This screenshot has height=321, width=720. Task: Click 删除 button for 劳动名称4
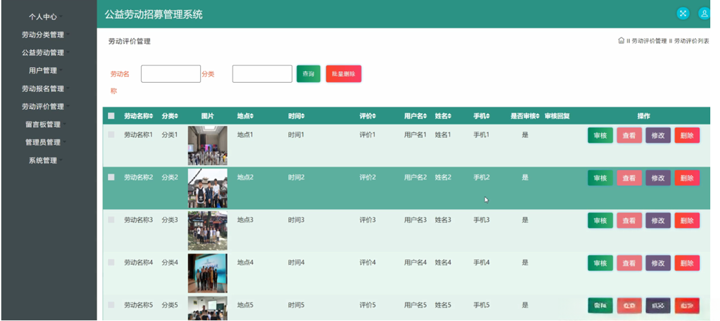687,264
